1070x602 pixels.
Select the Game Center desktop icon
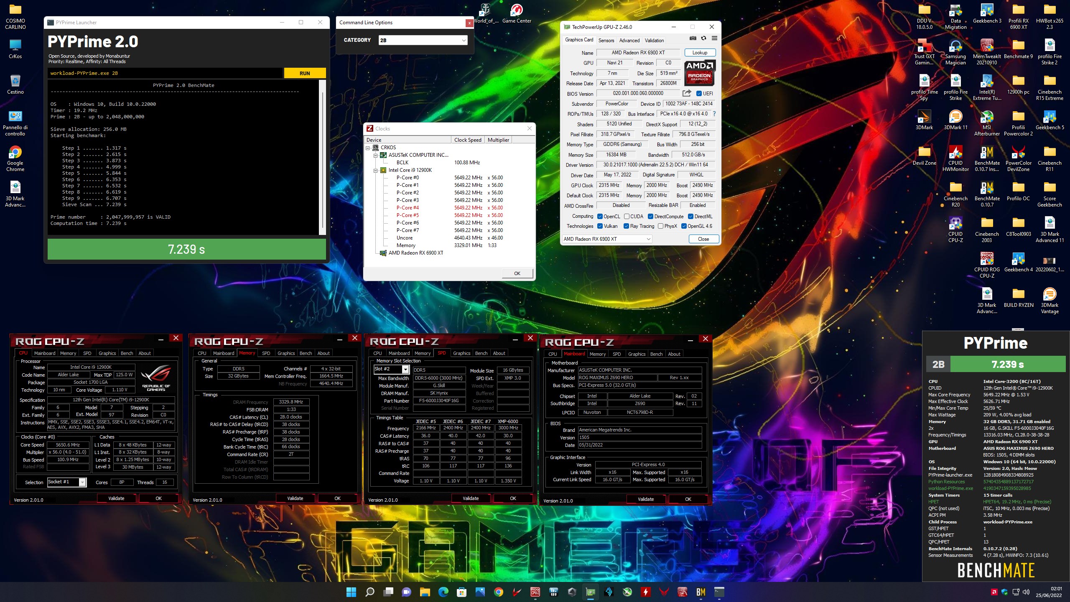(517, 13)
